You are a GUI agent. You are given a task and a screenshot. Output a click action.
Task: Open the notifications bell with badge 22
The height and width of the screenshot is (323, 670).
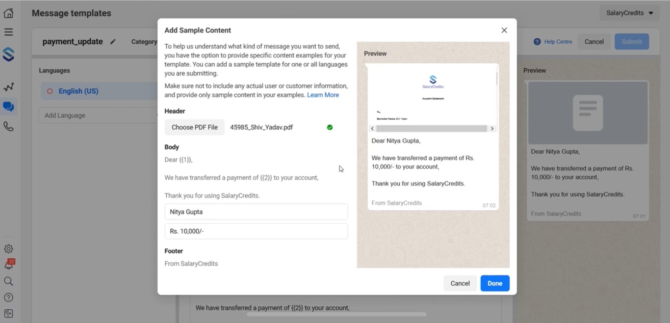(8, 265)
